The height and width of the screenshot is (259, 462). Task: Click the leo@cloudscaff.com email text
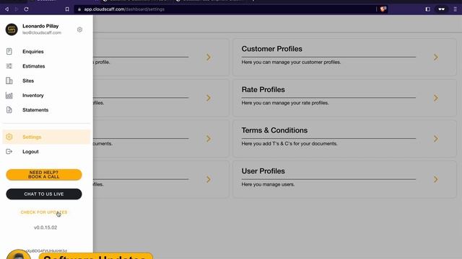42,32
